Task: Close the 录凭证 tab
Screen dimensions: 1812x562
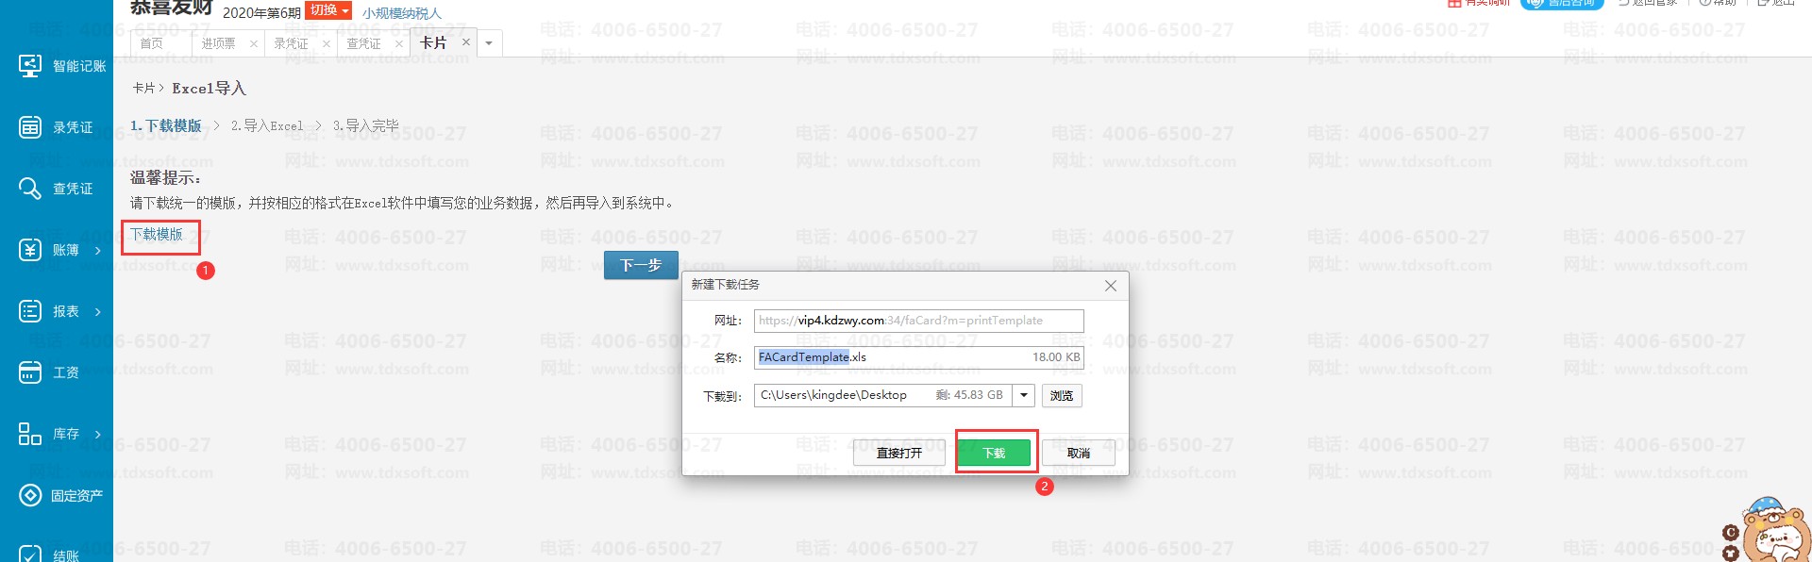Action: 327,43
